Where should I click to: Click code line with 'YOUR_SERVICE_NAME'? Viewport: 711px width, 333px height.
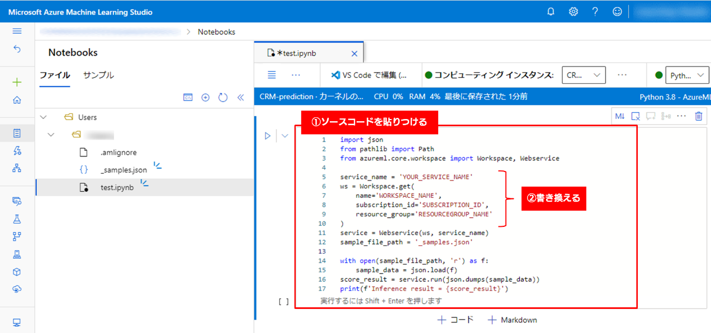(x=406, y=177)
